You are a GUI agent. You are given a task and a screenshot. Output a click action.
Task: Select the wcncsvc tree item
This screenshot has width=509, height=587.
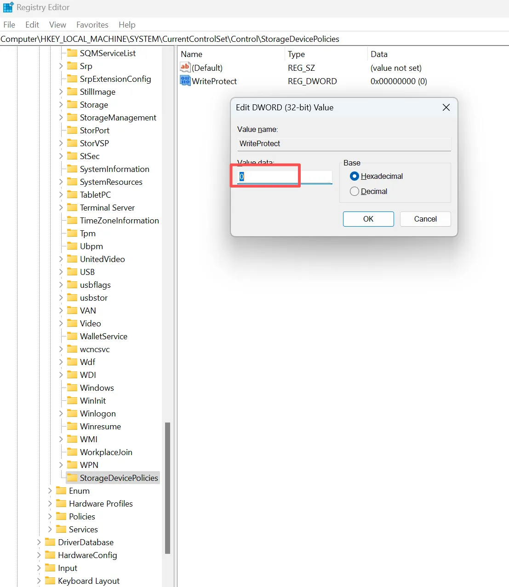click(95, 349)
